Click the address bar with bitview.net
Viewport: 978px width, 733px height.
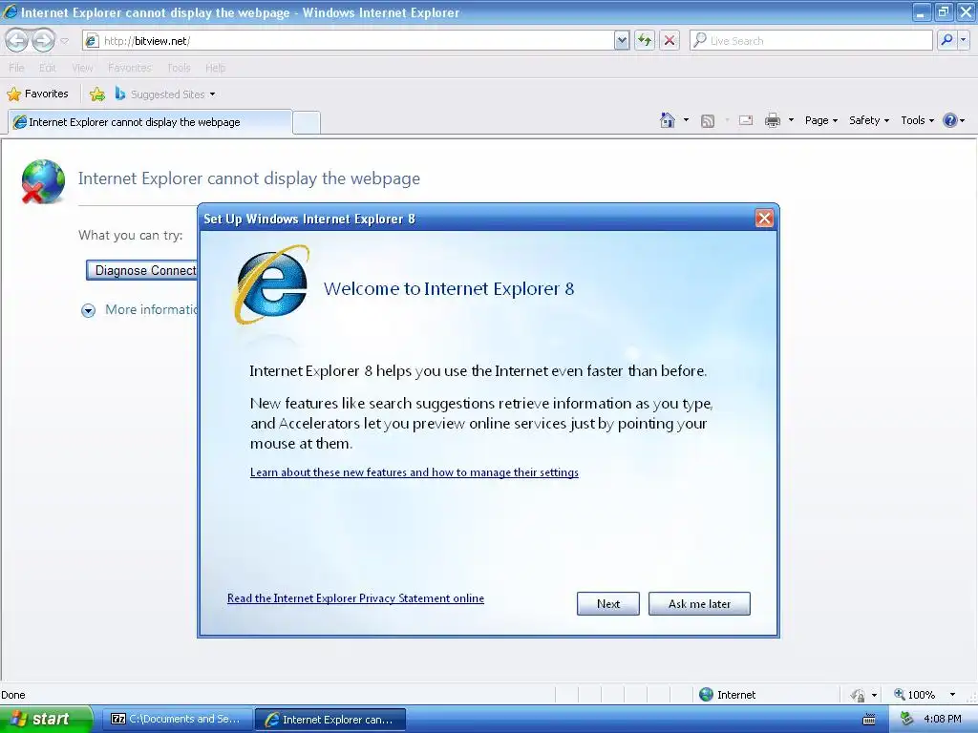click(x=348, y=40)
